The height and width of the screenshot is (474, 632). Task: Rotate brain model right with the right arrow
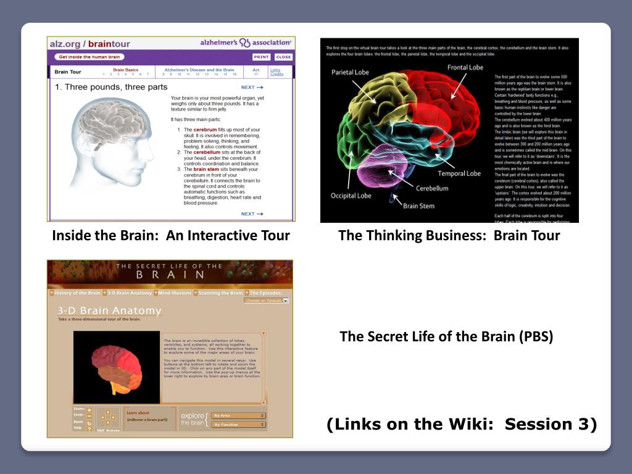tap(114, 417)
